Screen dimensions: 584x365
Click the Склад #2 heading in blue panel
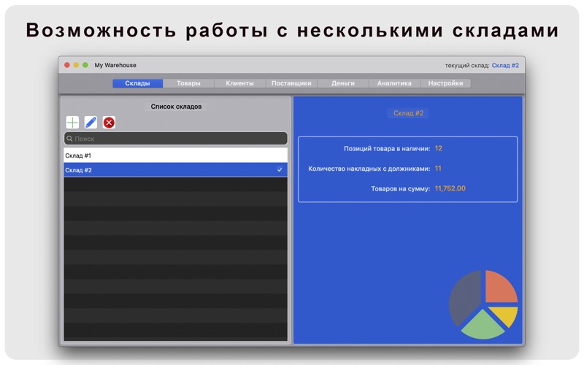point(408,113)
